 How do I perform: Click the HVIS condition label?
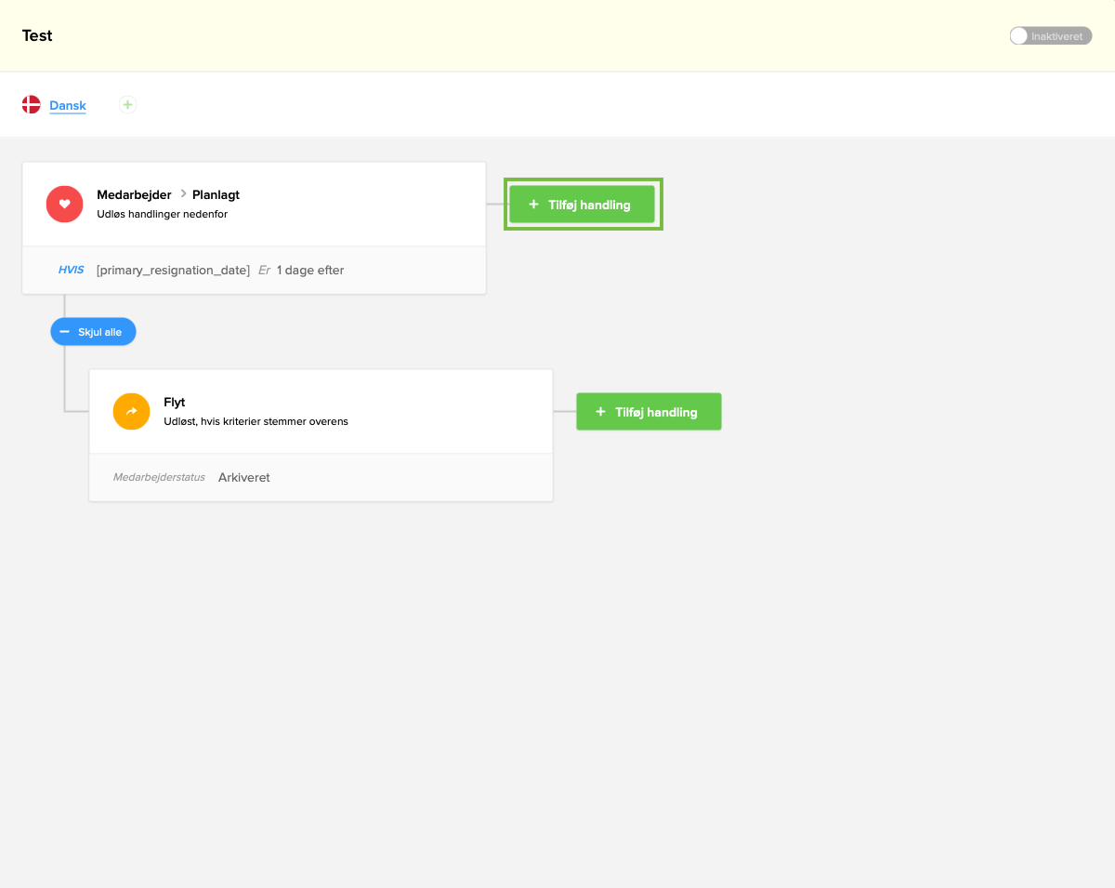[x=71, y=271]
